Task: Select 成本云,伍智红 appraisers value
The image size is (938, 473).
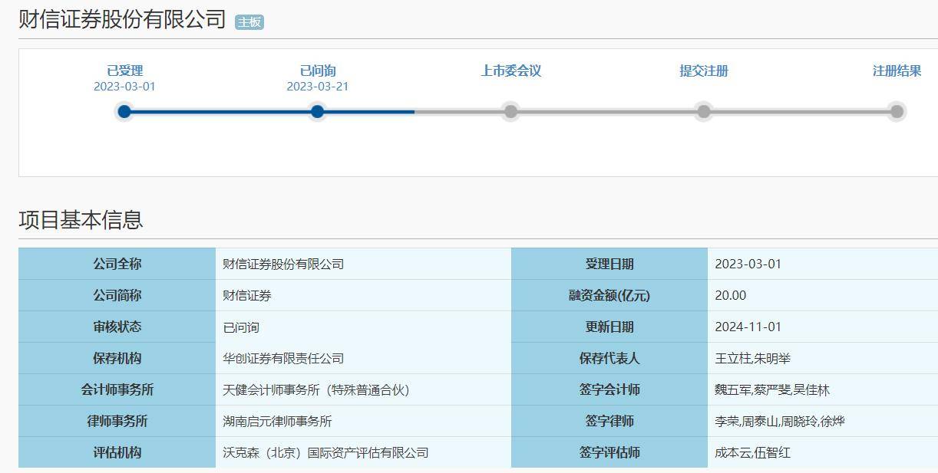Action: click(x=752, y=452)
